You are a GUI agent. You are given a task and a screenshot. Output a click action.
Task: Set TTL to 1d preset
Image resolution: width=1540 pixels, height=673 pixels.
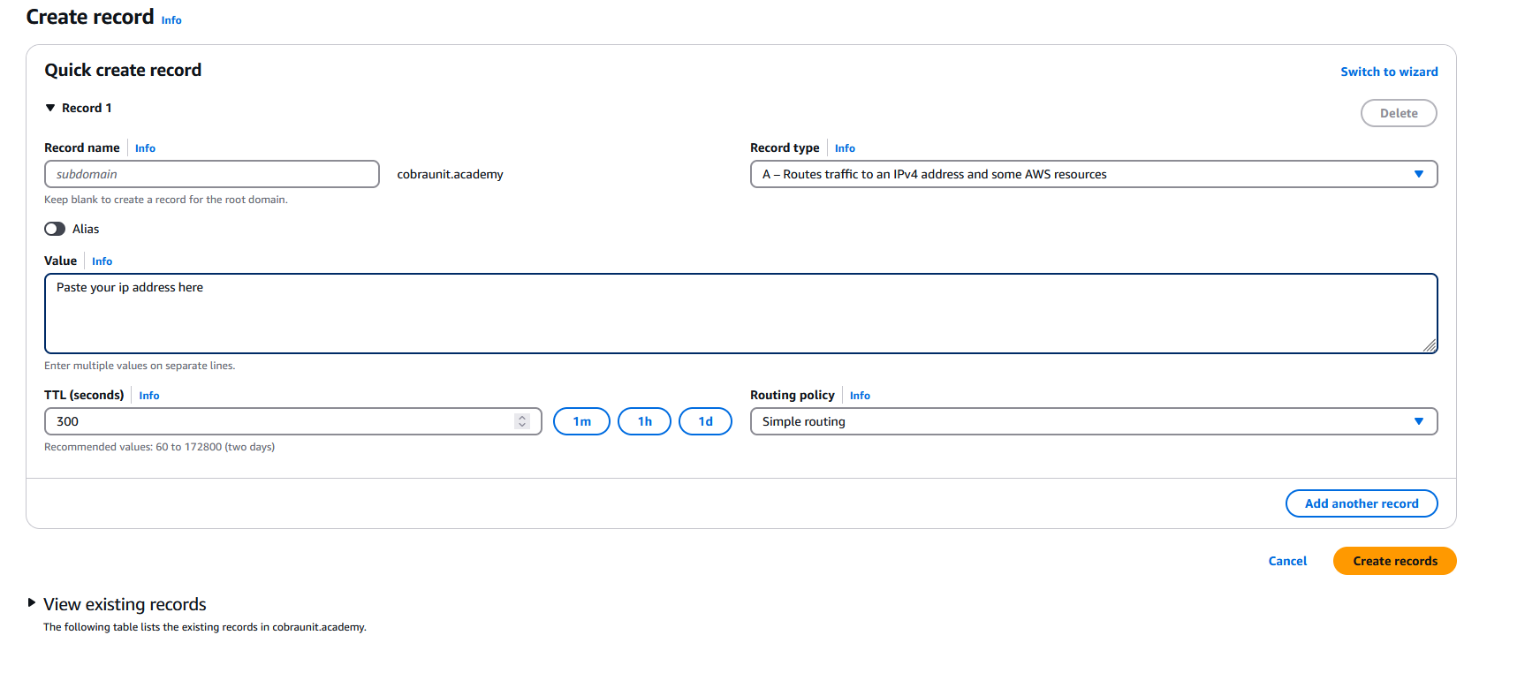tap(705, 421)
